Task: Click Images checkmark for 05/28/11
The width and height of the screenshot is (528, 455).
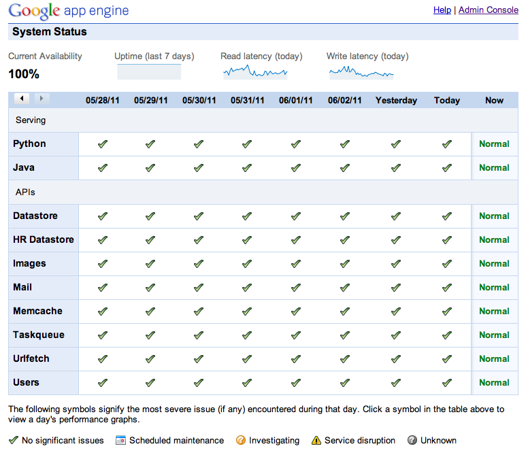Action: [103, 264]
